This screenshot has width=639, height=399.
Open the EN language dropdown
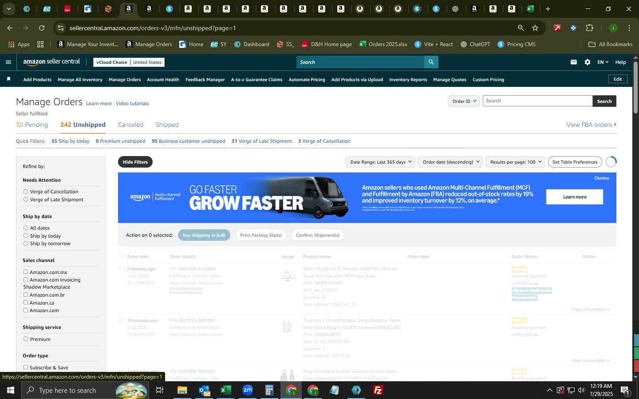(603, 62)
